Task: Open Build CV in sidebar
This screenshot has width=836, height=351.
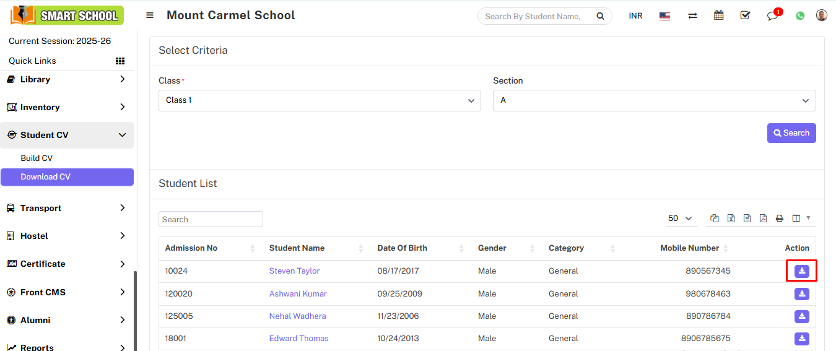Action: coord(37,158)
